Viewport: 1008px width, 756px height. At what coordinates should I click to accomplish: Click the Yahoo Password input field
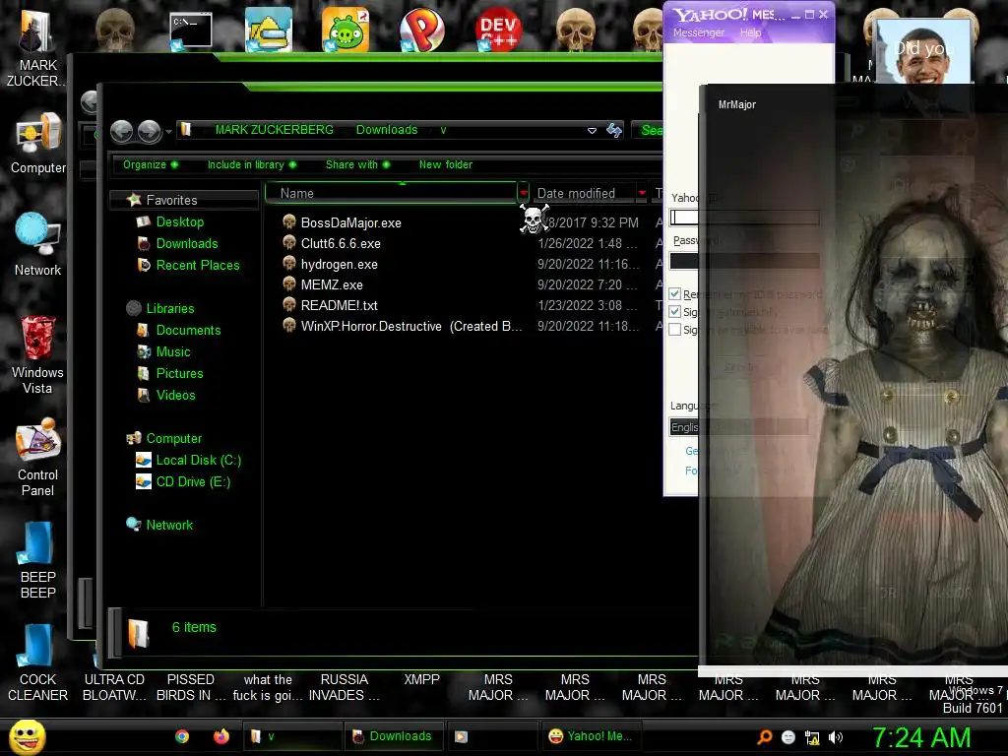coord(744,260)
